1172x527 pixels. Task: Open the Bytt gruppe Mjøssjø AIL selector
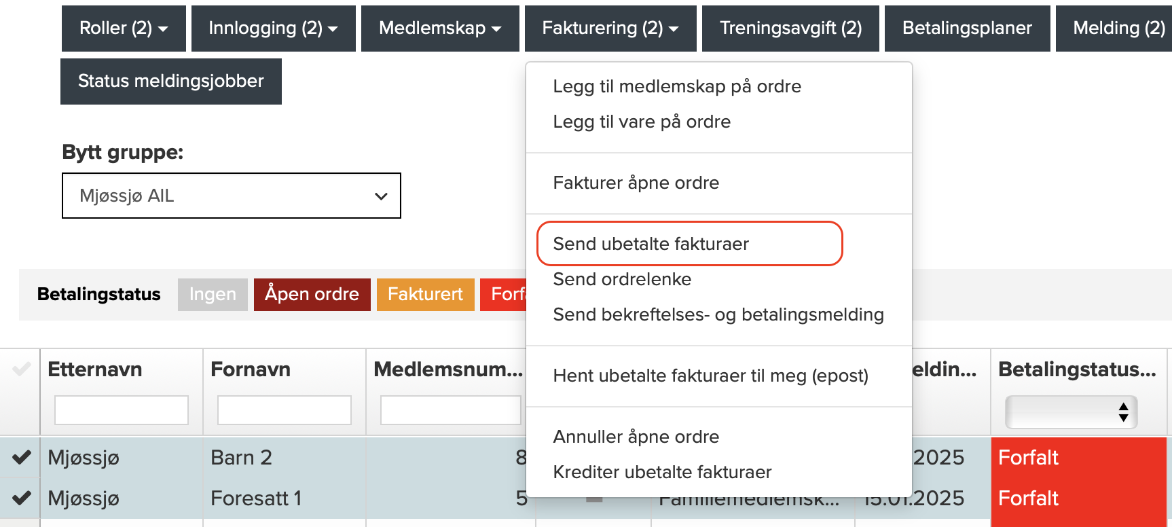[x=232, y=196]
